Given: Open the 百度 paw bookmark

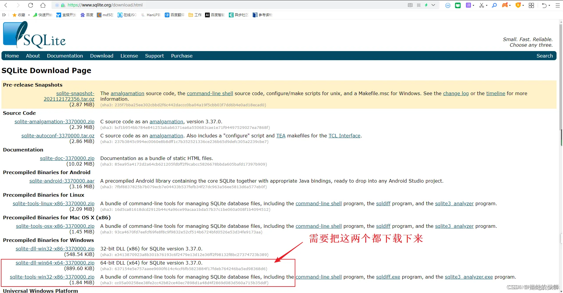Looking at the screenshot, I should (87, 15).
